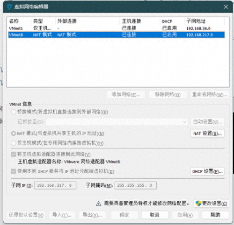Click the 取消 button
The image size is (234, 225).
[x=154, y=215]
